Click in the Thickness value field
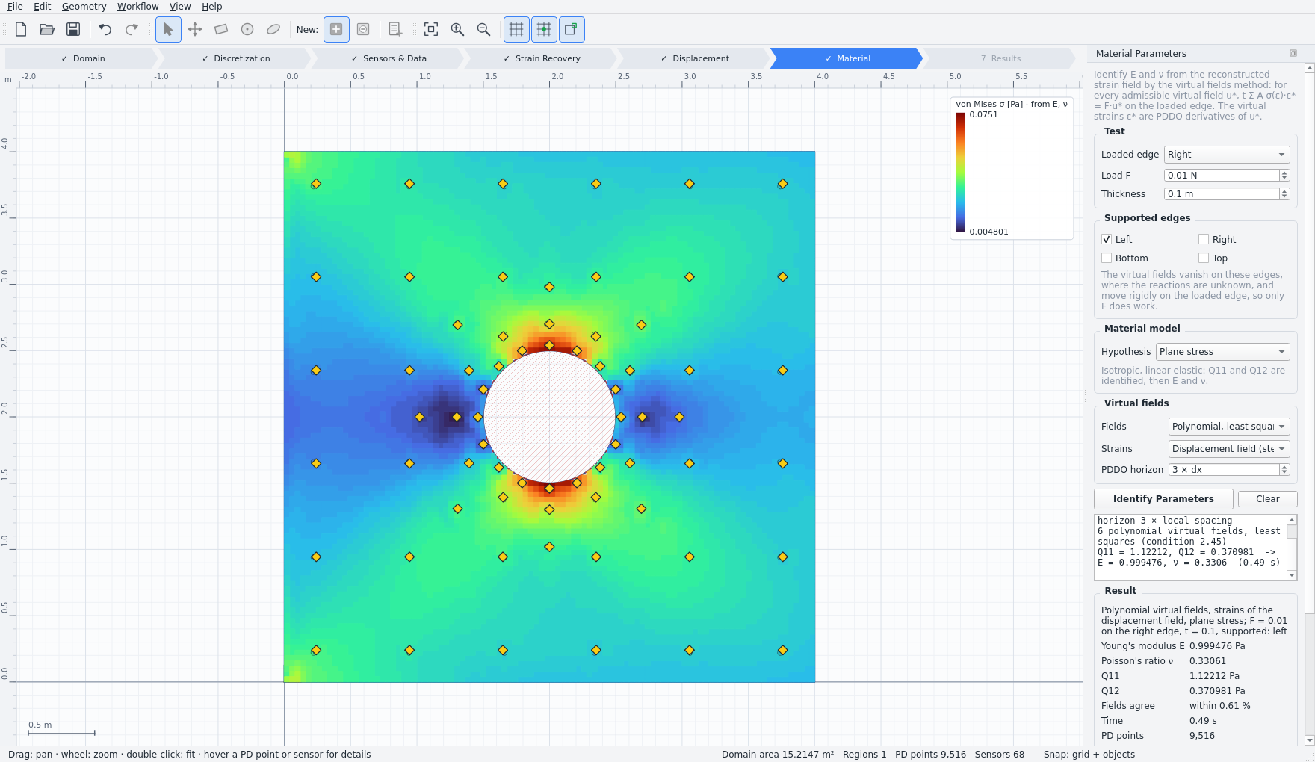This screenshot has width=1315, height=762. coord(1222,193)
